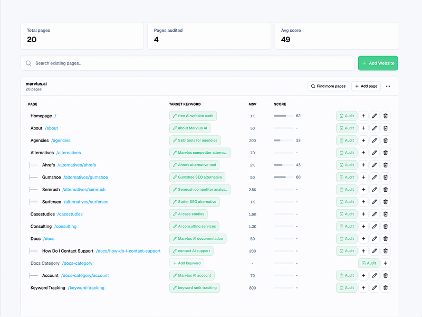Edit the 'free AI website audit' keyword tag
Viewport: 422px width, 317px height.
coord(193,116)
